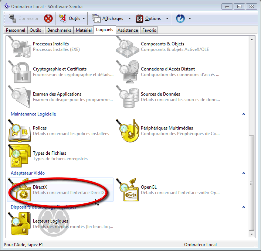Collapse the Dispositifs de Stockage Physiques section

click(244, 207)
